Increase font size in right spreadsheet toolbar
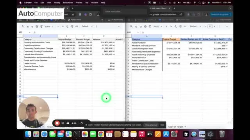Image resolution: width=250 pixels, height=140 pixels. tap(214, 26)
